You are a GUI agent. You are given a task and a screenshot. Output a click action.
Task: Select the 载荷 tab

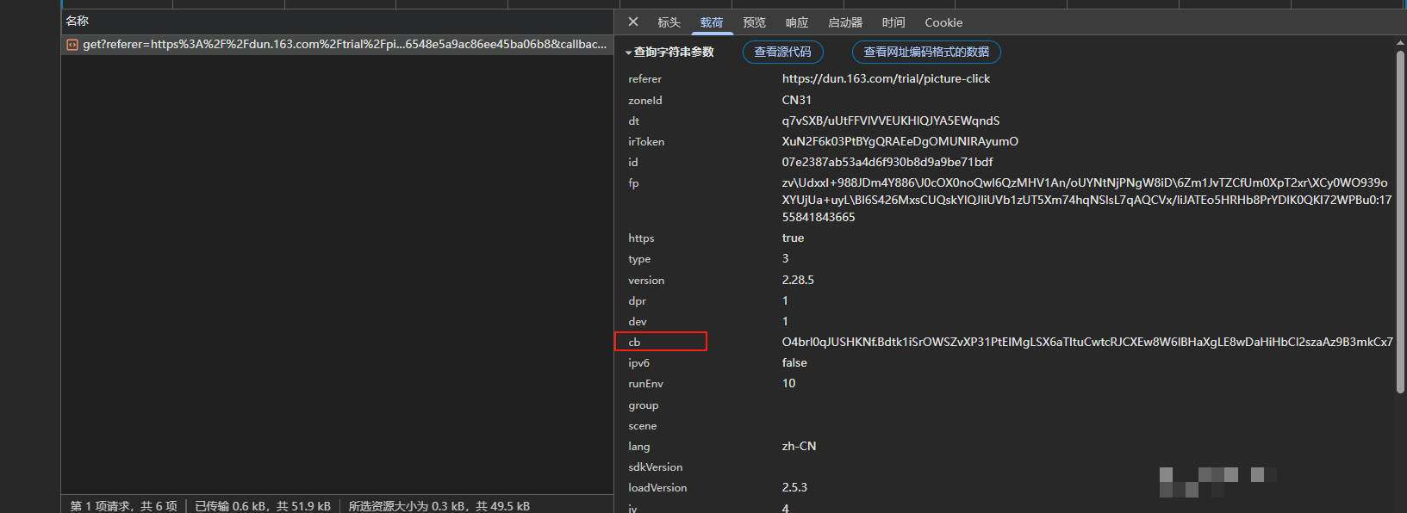click(712, 23)
